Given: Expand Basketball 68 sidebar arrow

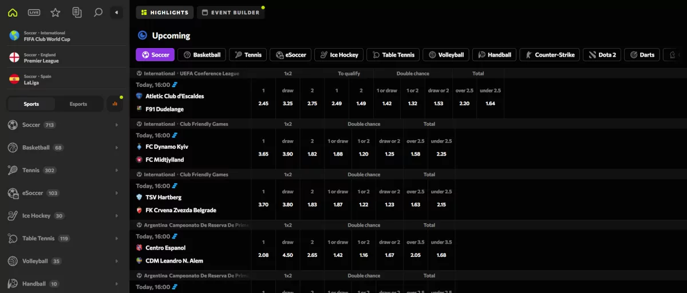Looking at the screenshot, I should [x=117, y=148].
